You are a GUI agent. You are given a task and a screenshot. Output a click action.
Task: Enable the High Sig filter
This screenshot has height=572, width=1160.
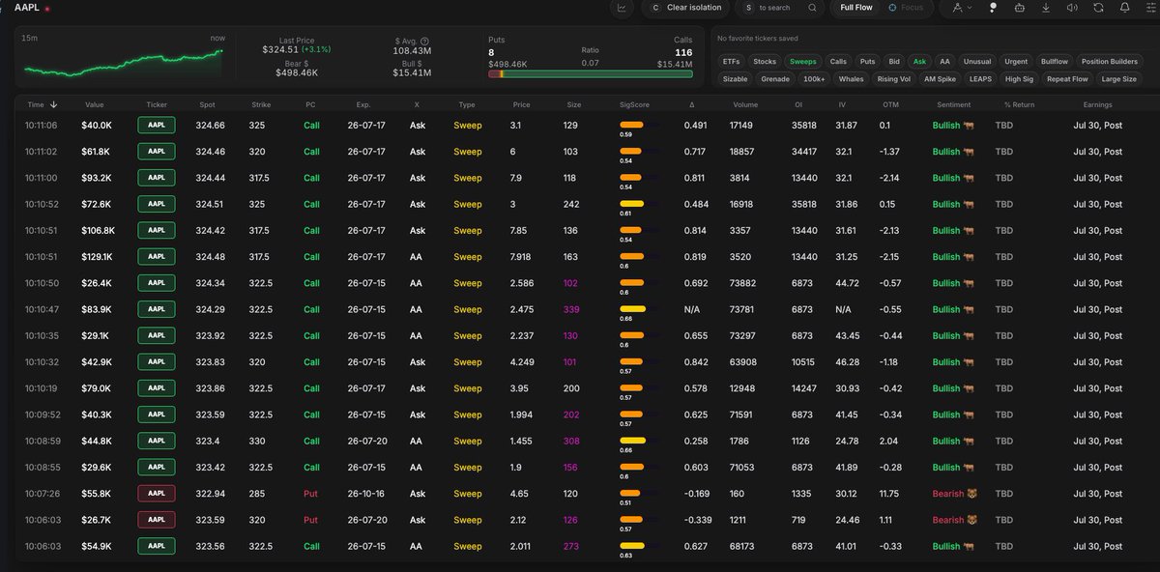(x=1020, y=79)
